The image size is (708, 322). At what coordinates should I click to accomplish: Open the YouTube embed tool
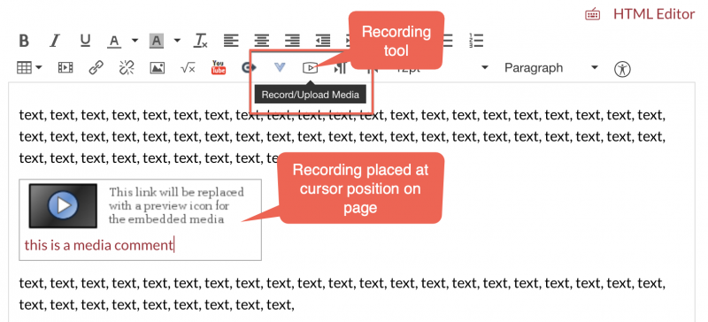[x=219, y=68]
